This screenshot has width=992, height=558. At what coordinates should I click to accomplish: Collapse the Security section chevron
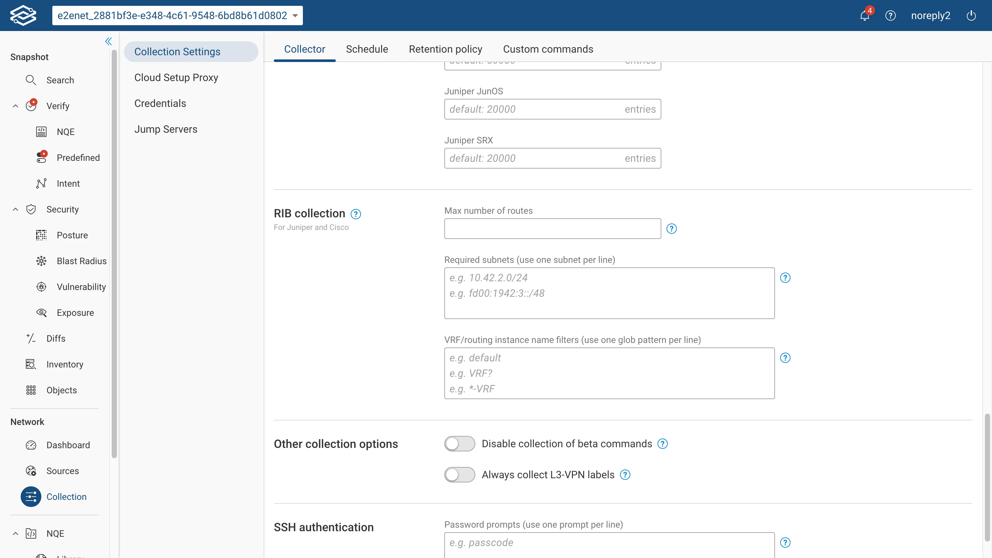(15, 210)
